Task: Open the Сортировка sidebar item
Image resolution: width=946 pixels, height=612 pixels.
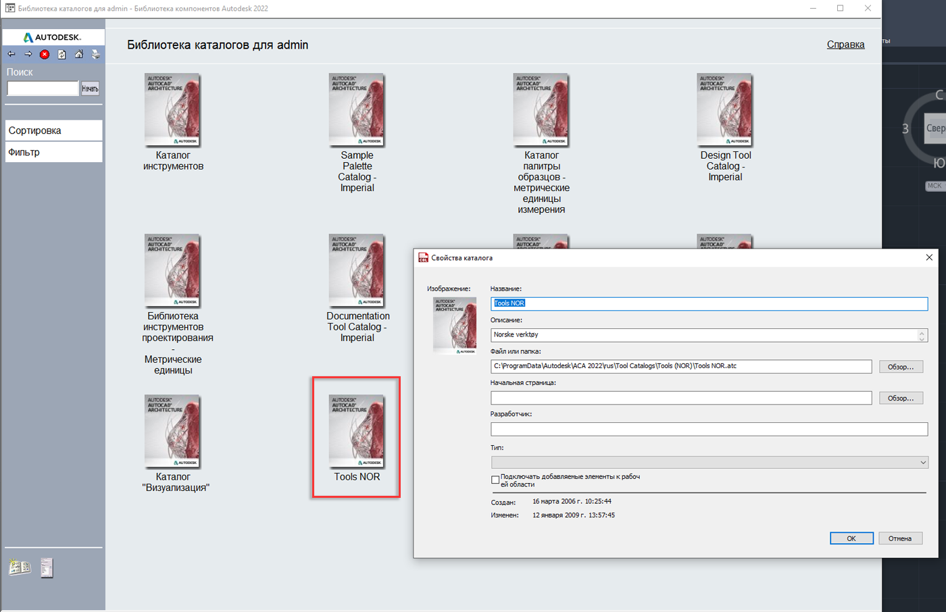Action: click(x=53, y=130)
